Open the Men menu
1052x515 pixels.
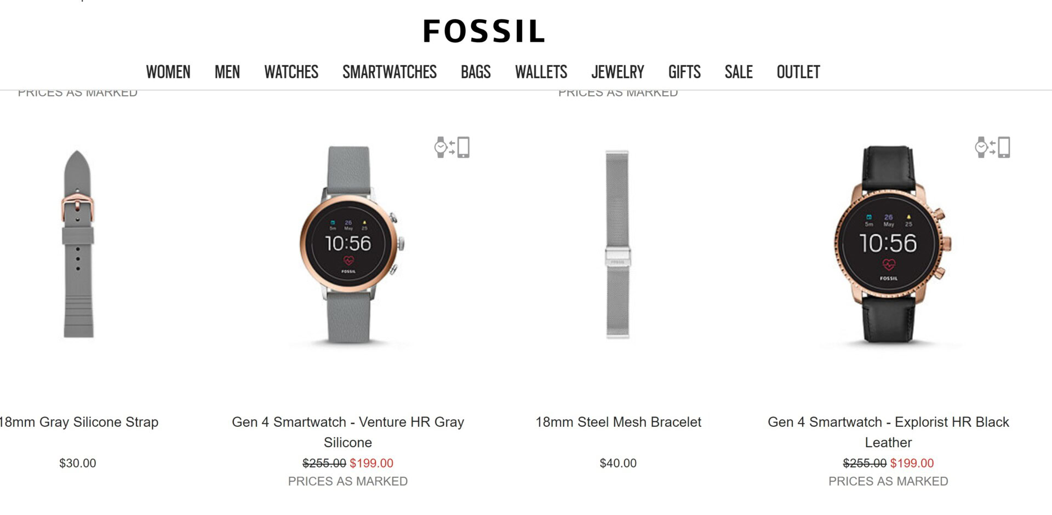point(227,72)
